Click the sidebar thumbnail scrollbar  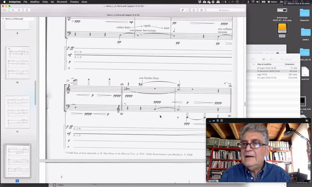coord(35,93)
